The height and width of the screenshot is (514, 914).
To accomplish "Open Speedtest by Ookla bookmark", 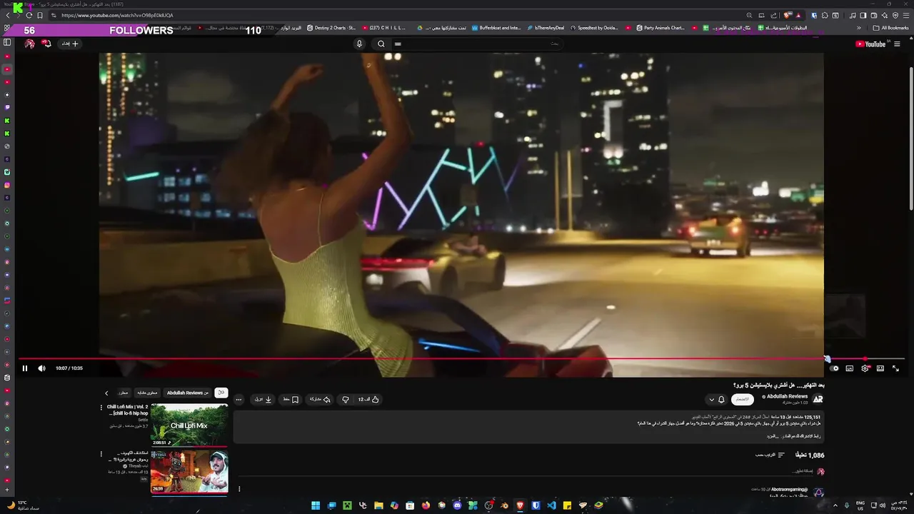I will pyautogui.click(x=594, y=28).
